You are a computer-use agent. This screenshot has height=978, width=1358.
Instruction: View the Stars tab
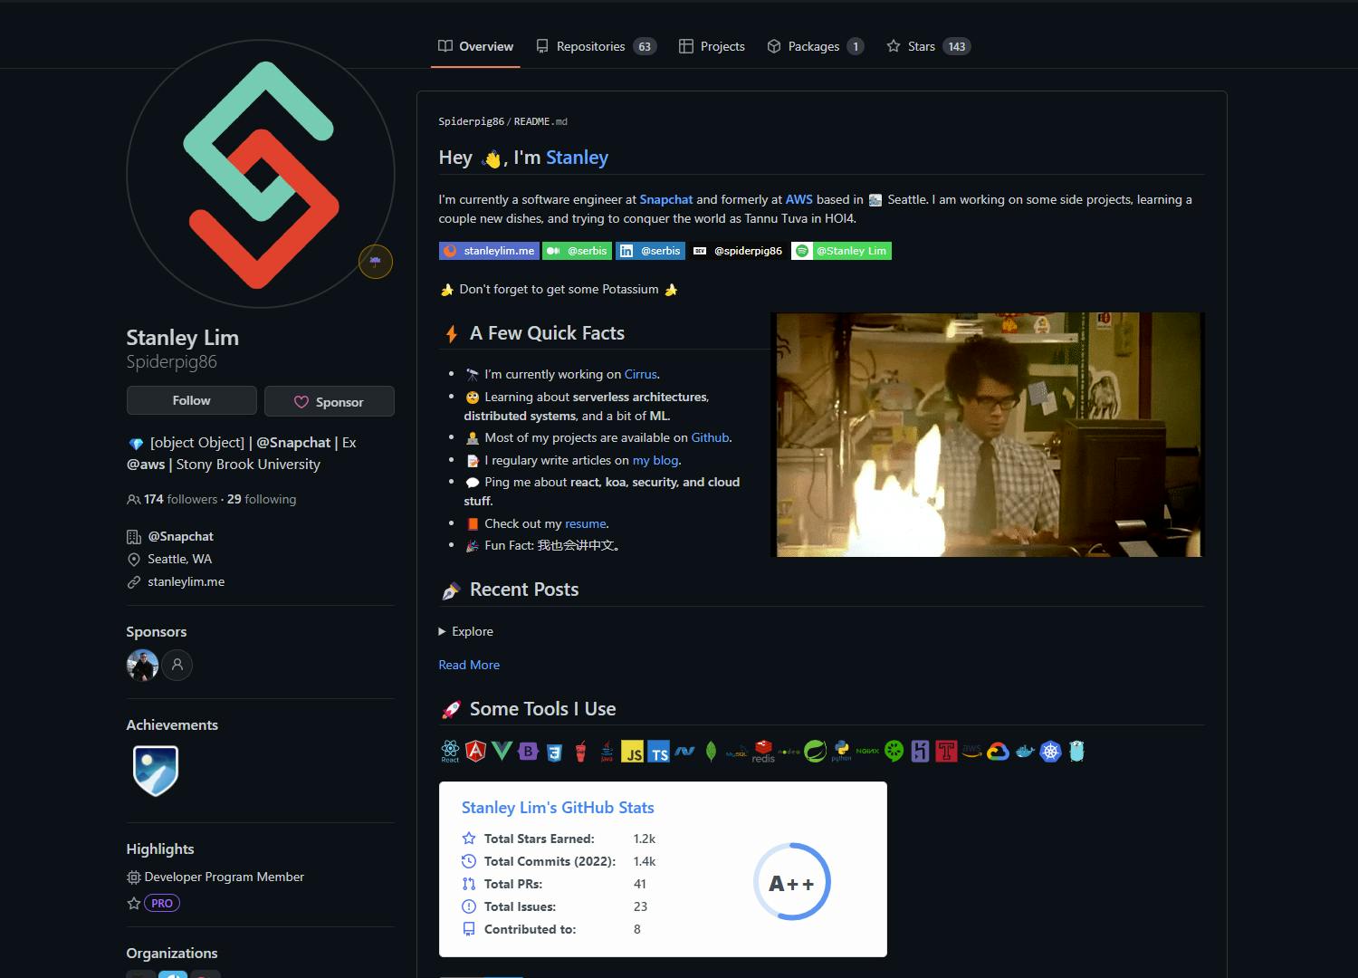pyautogui.click(x=928, y=46)
